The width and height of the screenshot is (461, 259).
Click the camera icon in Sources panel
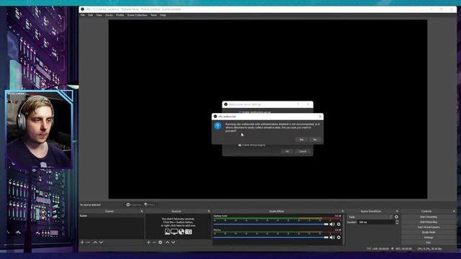pos(189,232)
